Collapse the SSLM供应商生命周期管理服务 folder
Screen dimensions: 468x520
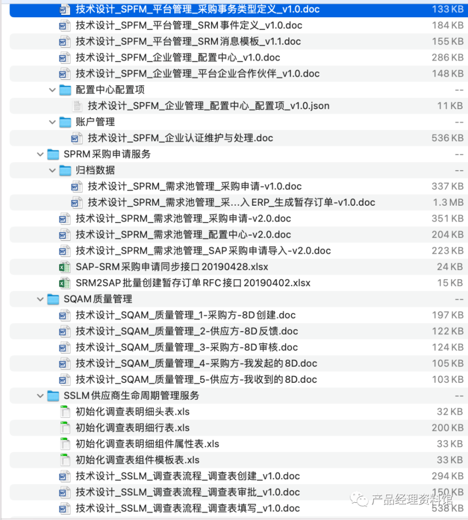pos(41,396)
